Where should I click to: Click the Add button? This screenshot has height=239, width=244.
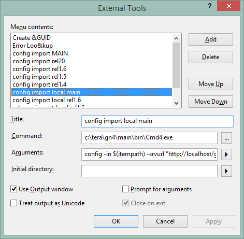211,39
